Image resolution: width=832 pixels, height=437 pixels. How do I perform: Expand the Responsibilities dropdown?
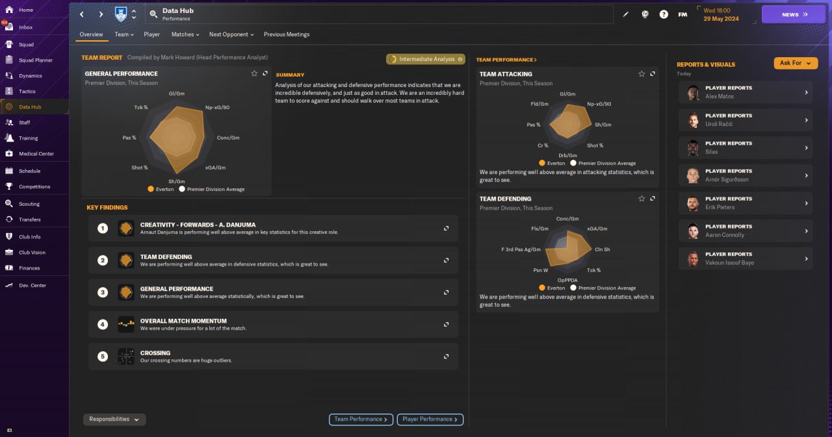[x=114, y=419]
